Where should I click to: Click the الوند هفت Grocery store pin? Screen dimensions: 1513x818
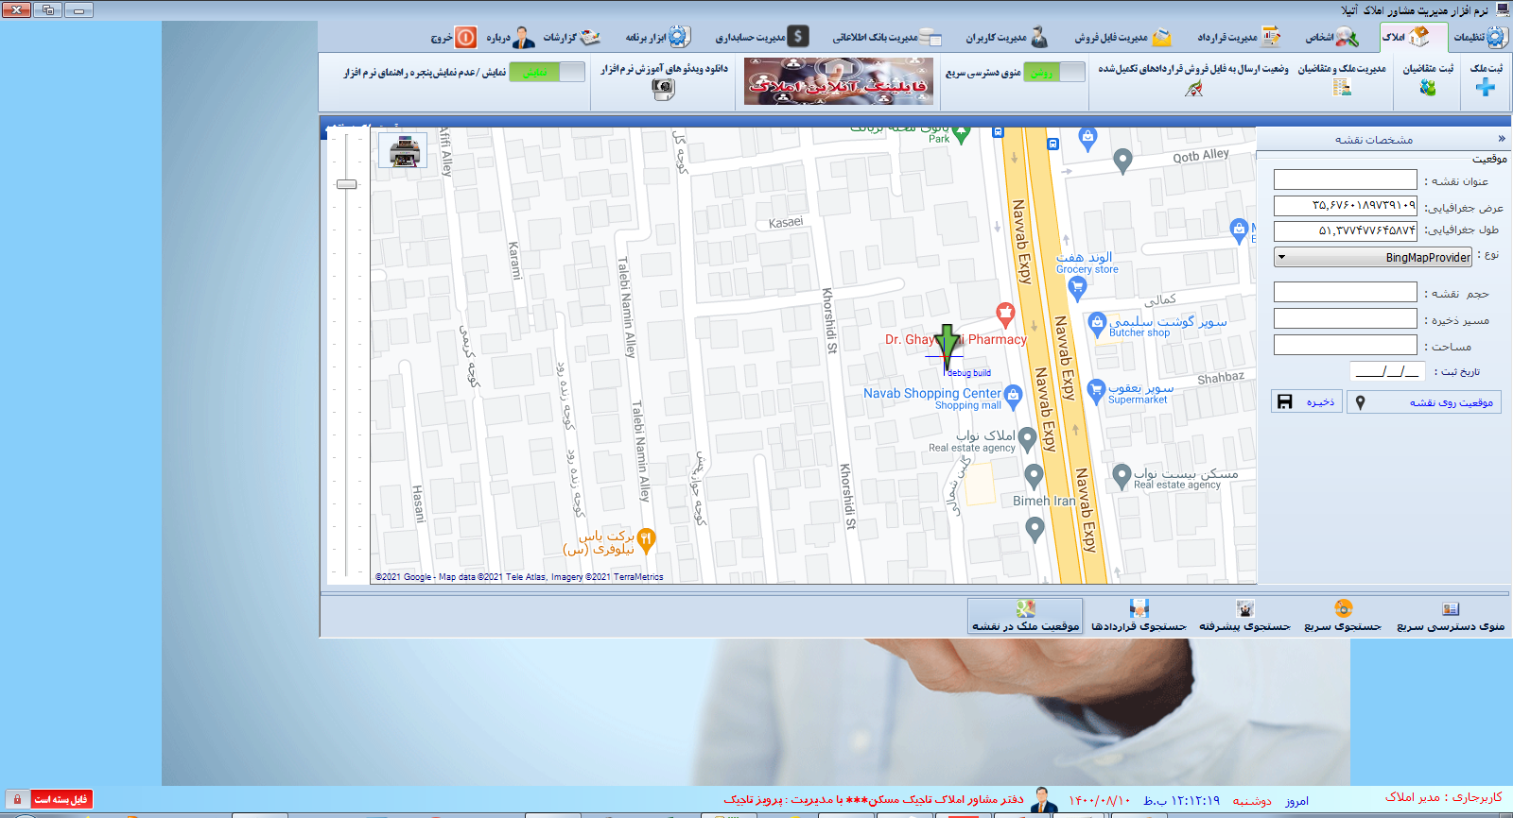1077,289
